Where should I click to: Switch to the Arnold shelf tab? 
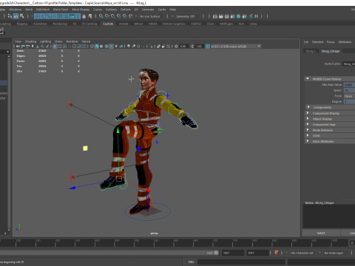(x=124, y=24)
